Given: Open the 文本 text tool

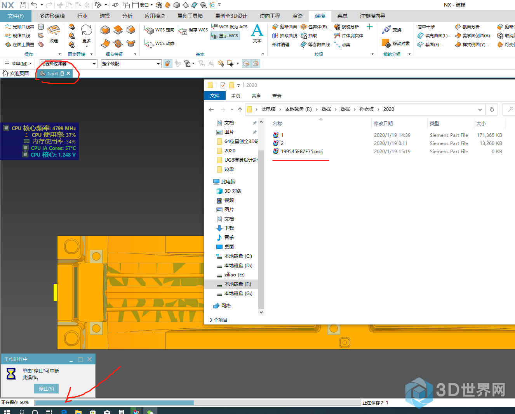Looking at the screenshot, I should [257, 33].
